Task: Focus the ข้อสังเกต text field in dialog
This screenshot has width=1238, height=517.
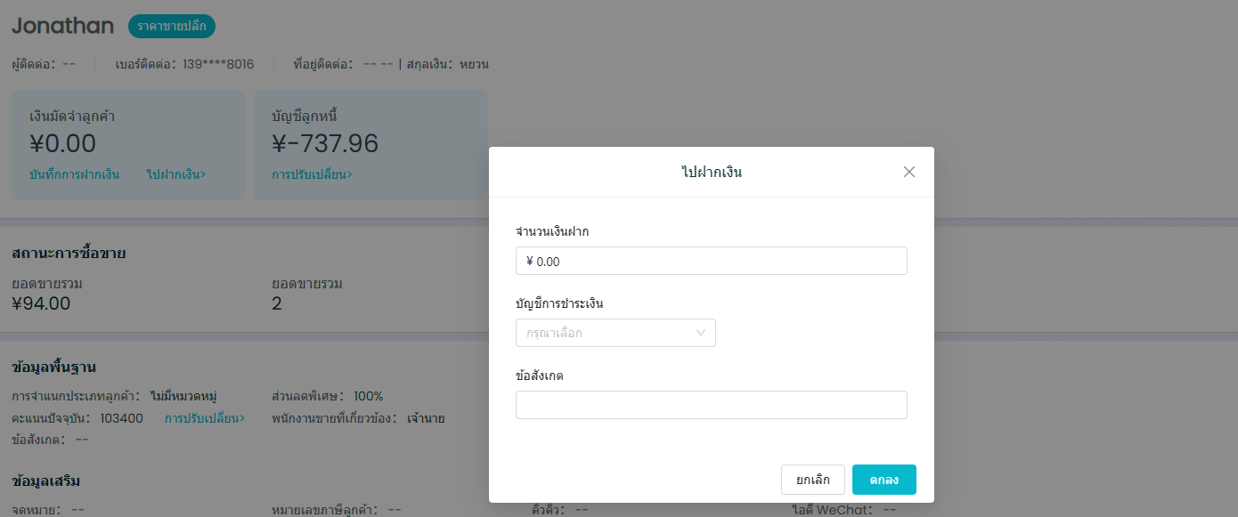Action: (x=711, y=405)
